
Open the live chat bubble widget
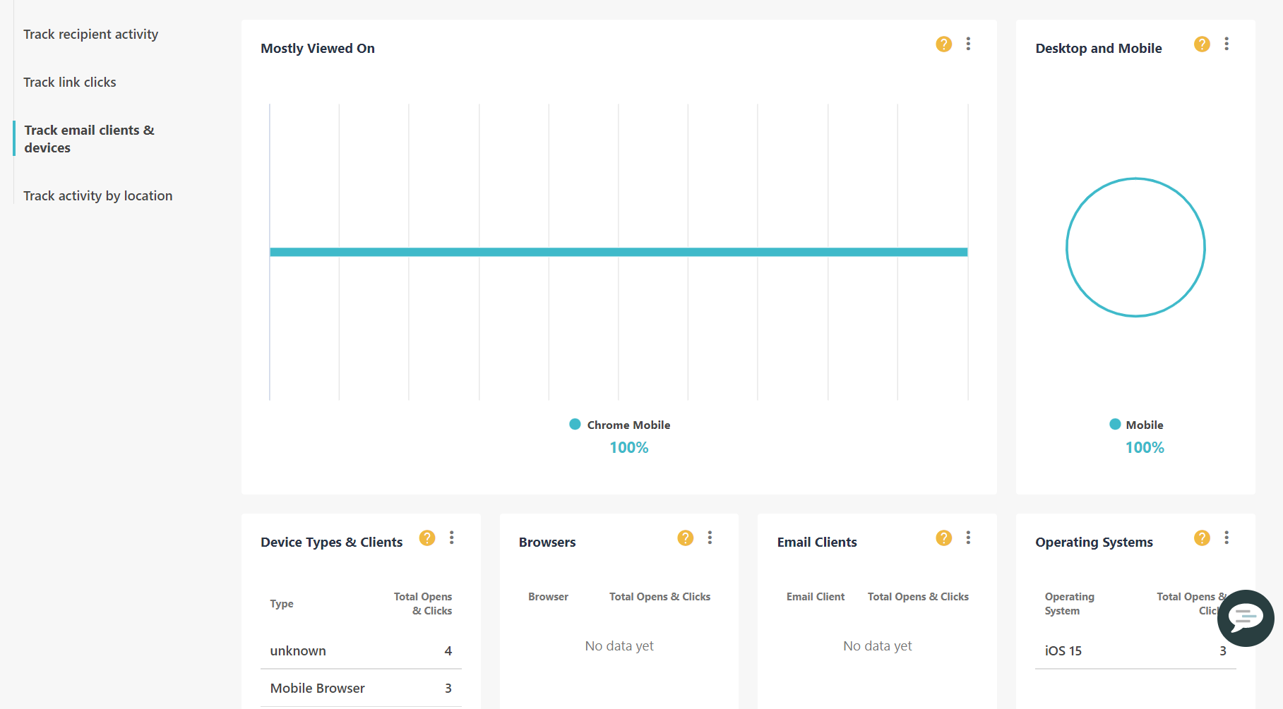(1246, 618)
